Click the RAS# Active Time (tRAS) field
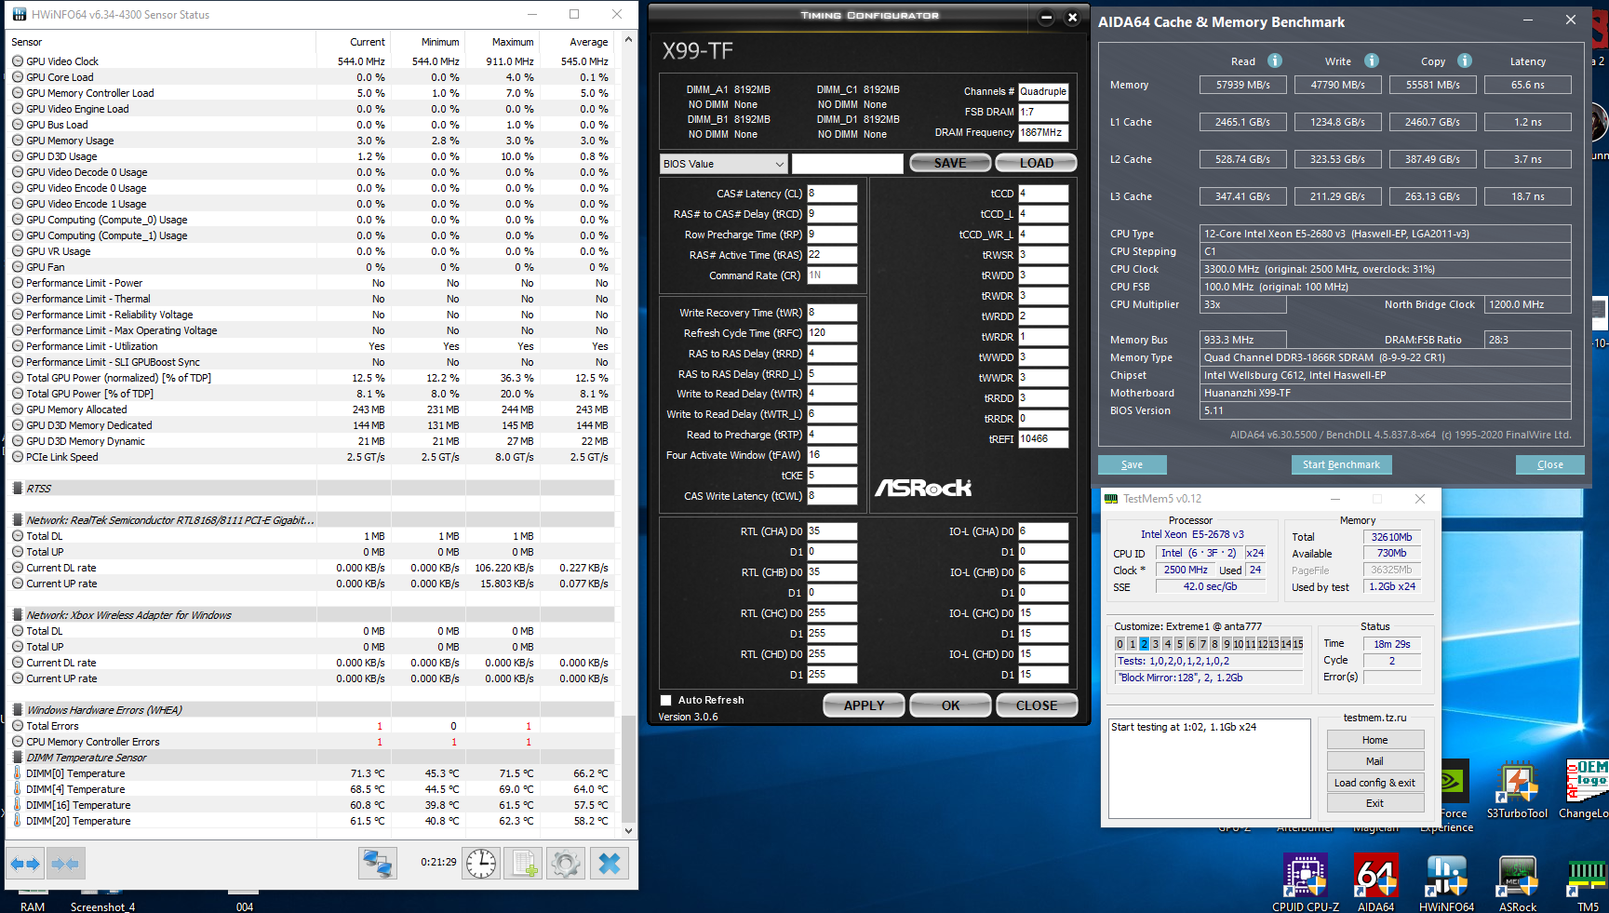Image resolution: width=1609 pixels, height=913 pixels. point(831,255)
